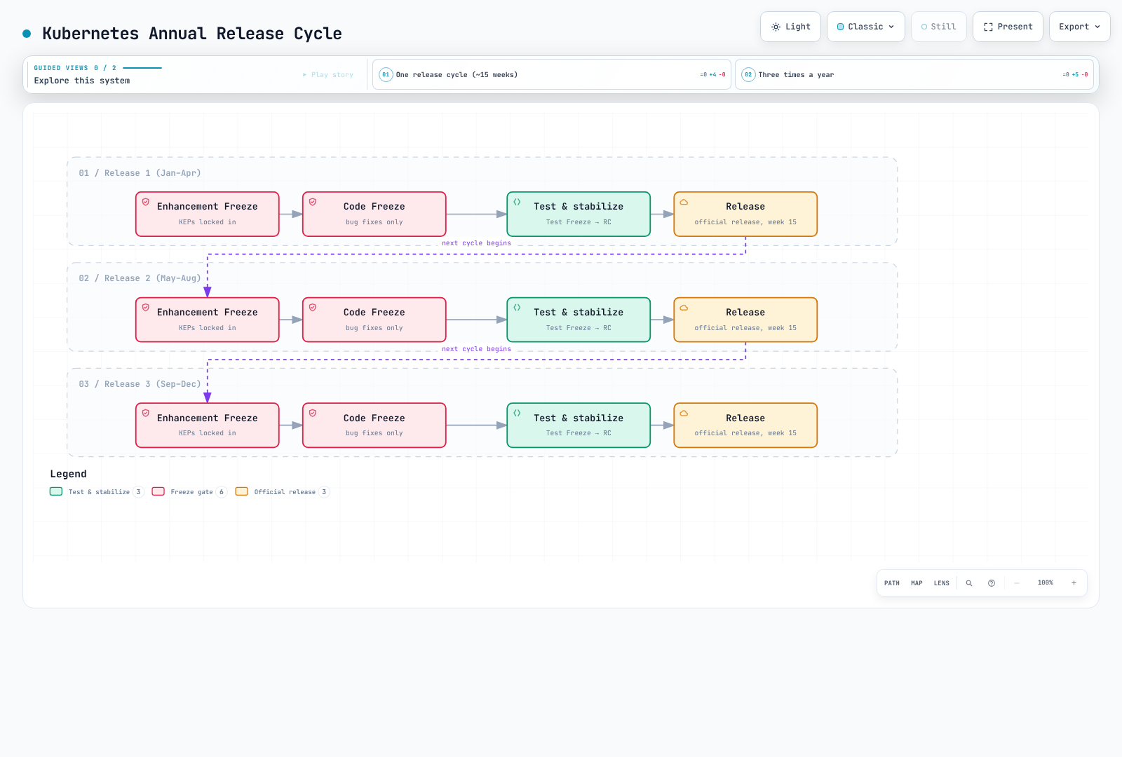Click shield icon on Release 2 Code Freeze
The height and width of the screenshot is (757, 1122).
(x=313, y=308)
